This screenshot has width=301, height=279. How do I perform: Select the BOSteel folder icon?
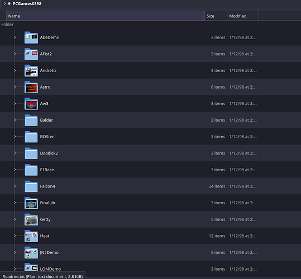point(31,137)
